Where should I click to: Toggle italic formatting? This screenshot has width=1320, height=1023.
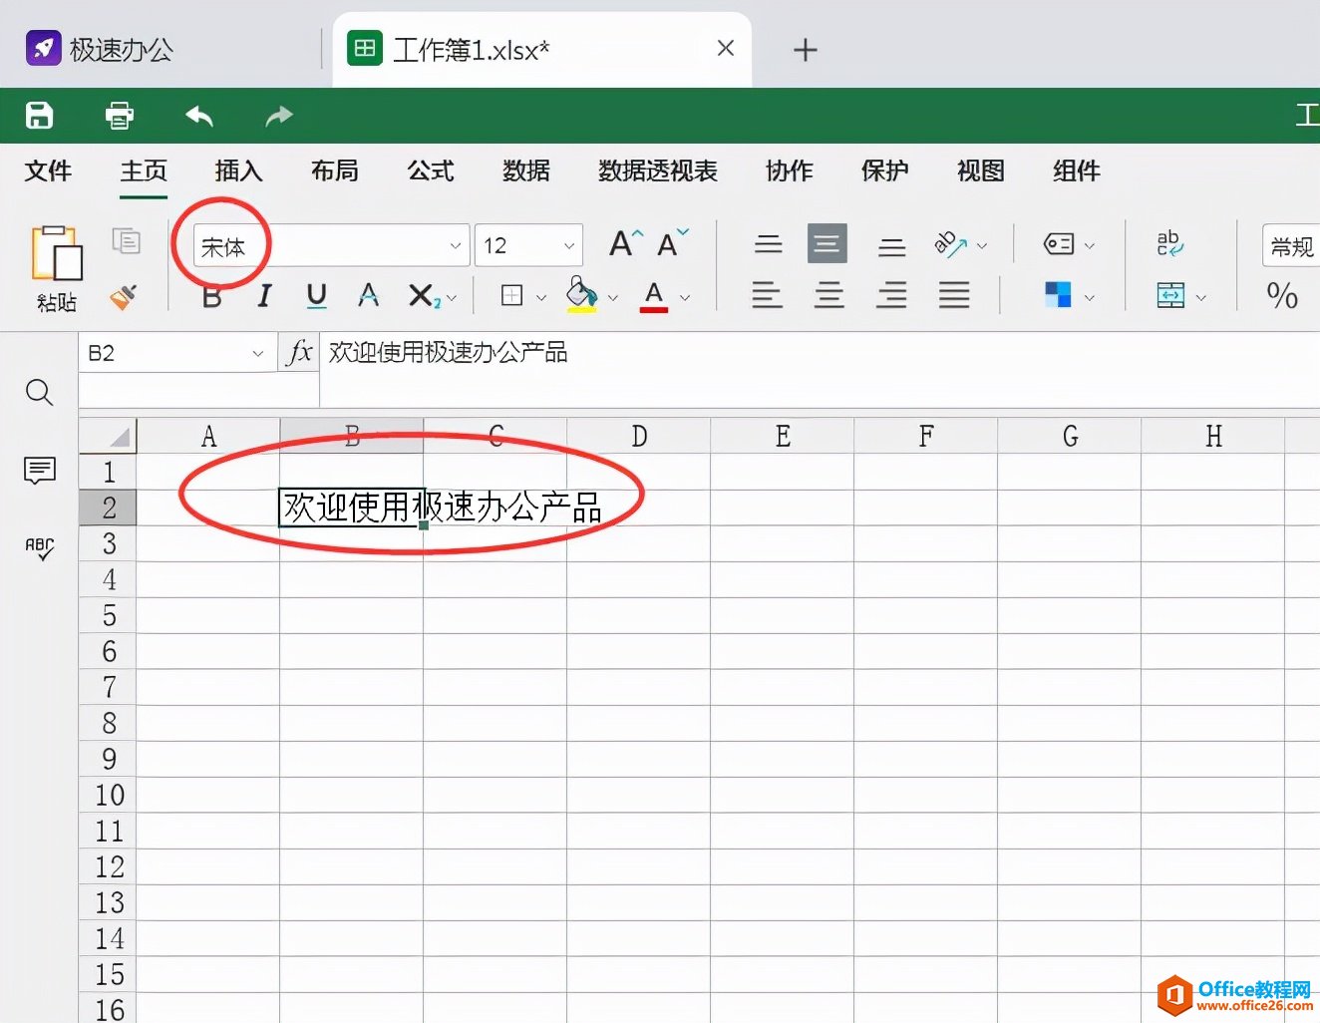tap(263, 296)
